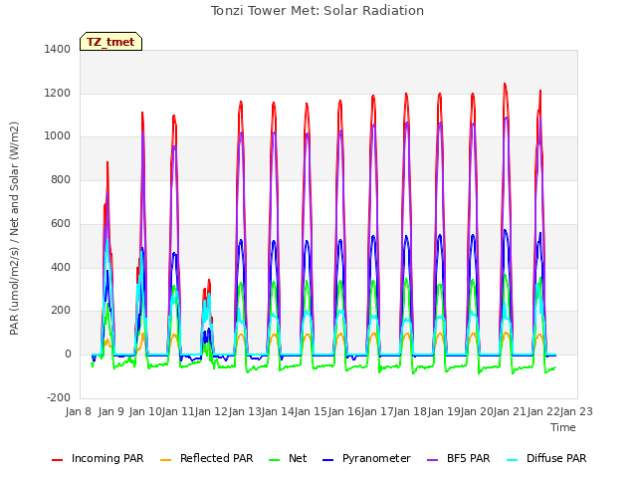This screenshot has width=637, height=478.
Task: Click the 200 y-axis tick label
Action: pyautogui.click(x=61, y=311)
